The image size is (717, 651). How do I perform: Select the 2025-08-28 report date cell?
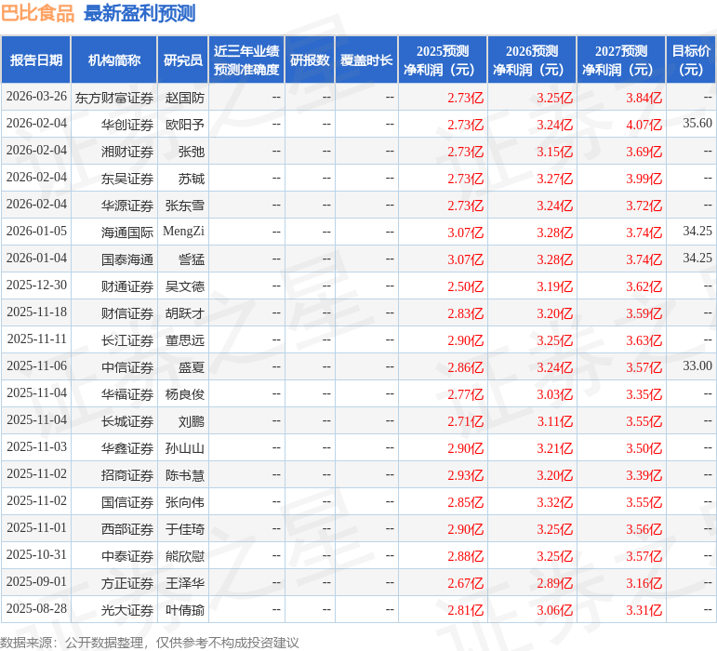tap(36, 609)
